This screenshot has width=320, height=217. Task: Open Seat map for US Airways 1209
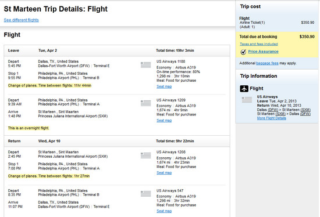[x=164, y=121]
